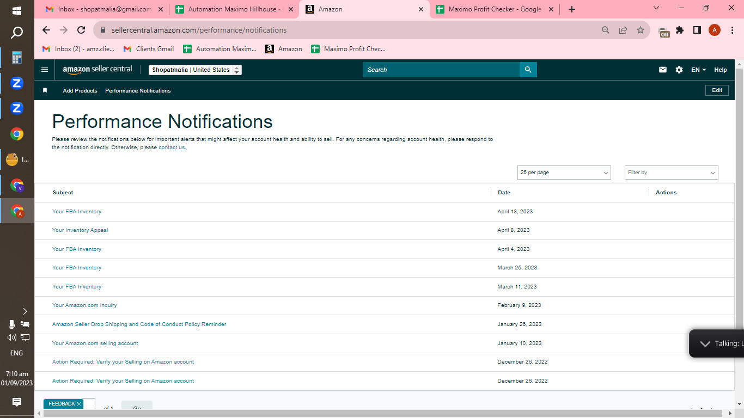Click the Date column header
744x418 pixels.
(504, 193)
